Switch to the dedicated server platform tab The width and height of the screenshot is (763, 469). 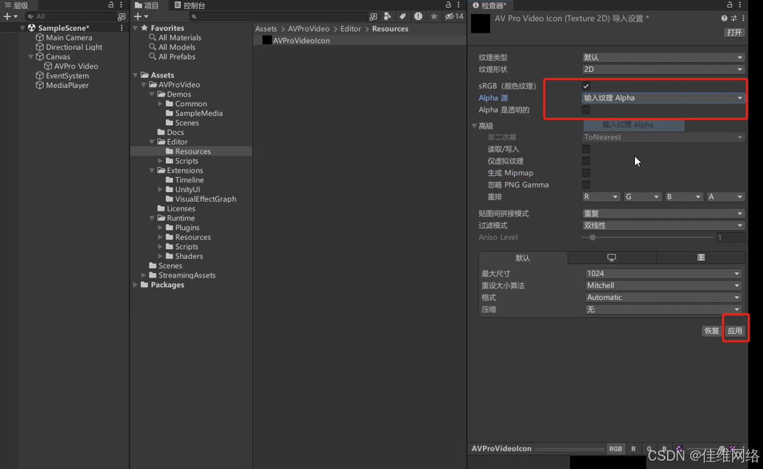tap(701, 258)
